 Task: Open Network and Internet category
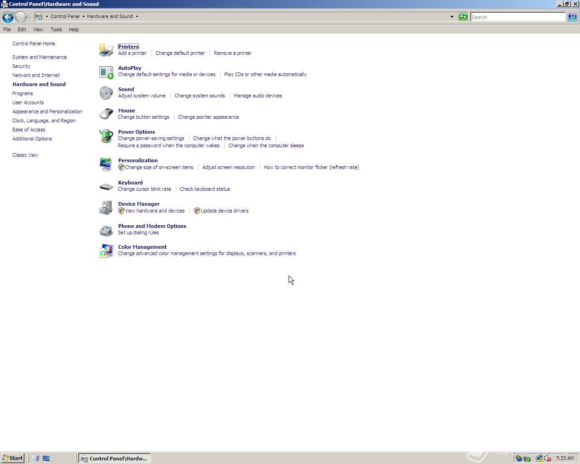point(36,75)
